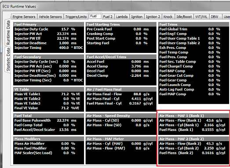Image resolution: width=230 pixels, height=168 pixels.
Task: Switch to the Lambda tab
Action: 122,17
